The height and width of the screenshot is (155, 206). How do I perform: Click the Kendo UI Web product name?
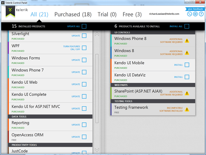tap(24, 82)
